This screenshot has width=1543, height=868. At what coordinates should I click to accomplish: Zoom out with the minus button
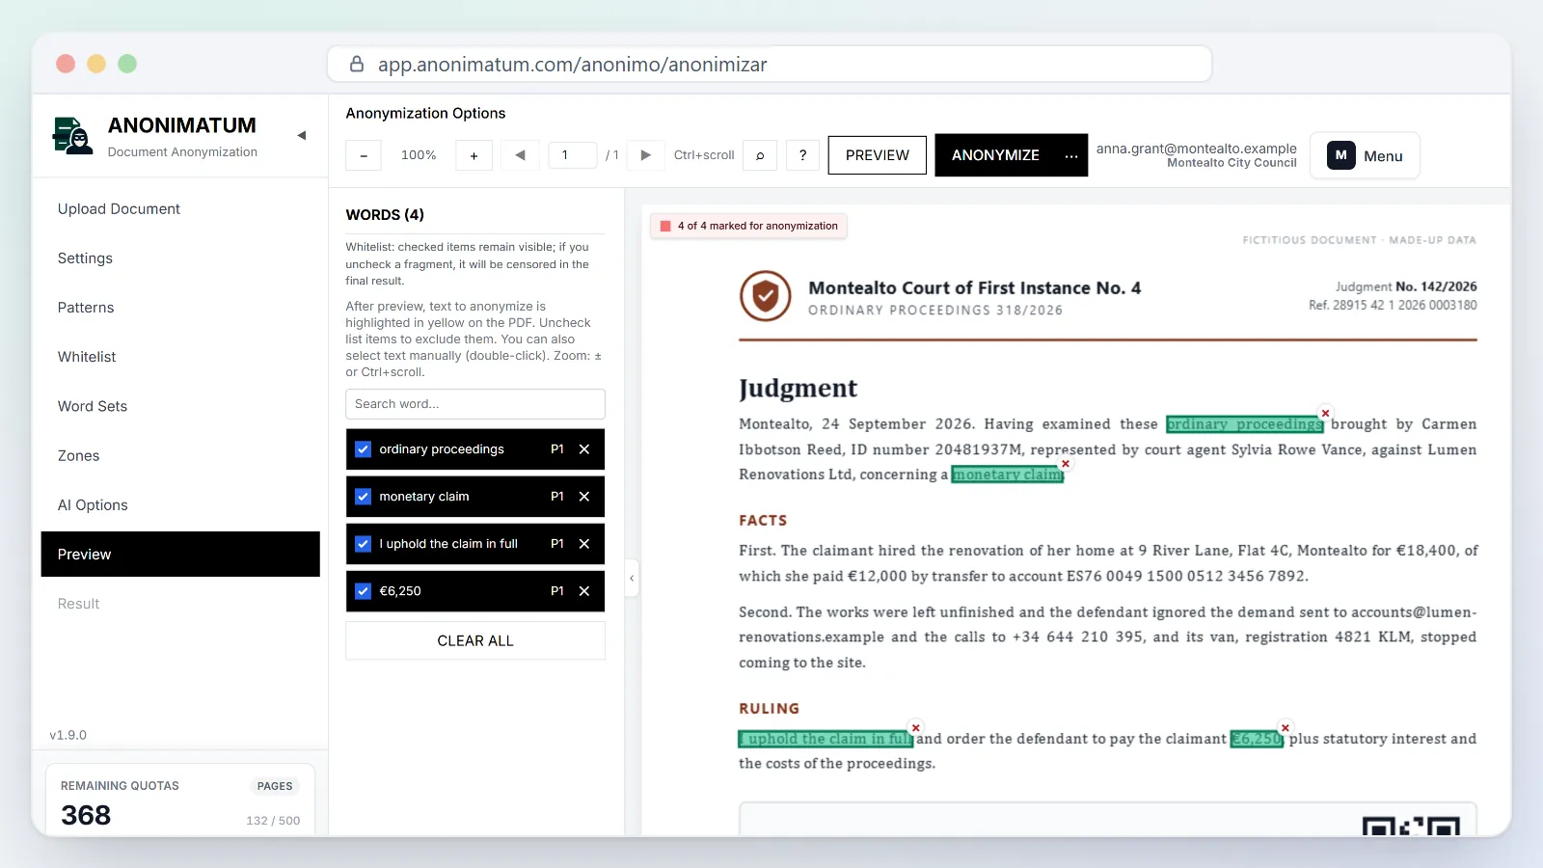click(x=364, y=155)
